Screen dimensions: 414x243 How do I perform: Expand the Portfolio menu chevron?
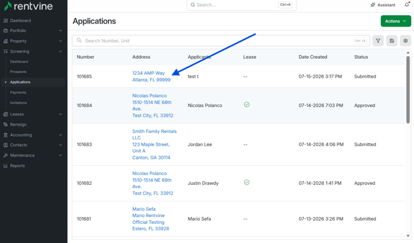pos(61,31)
